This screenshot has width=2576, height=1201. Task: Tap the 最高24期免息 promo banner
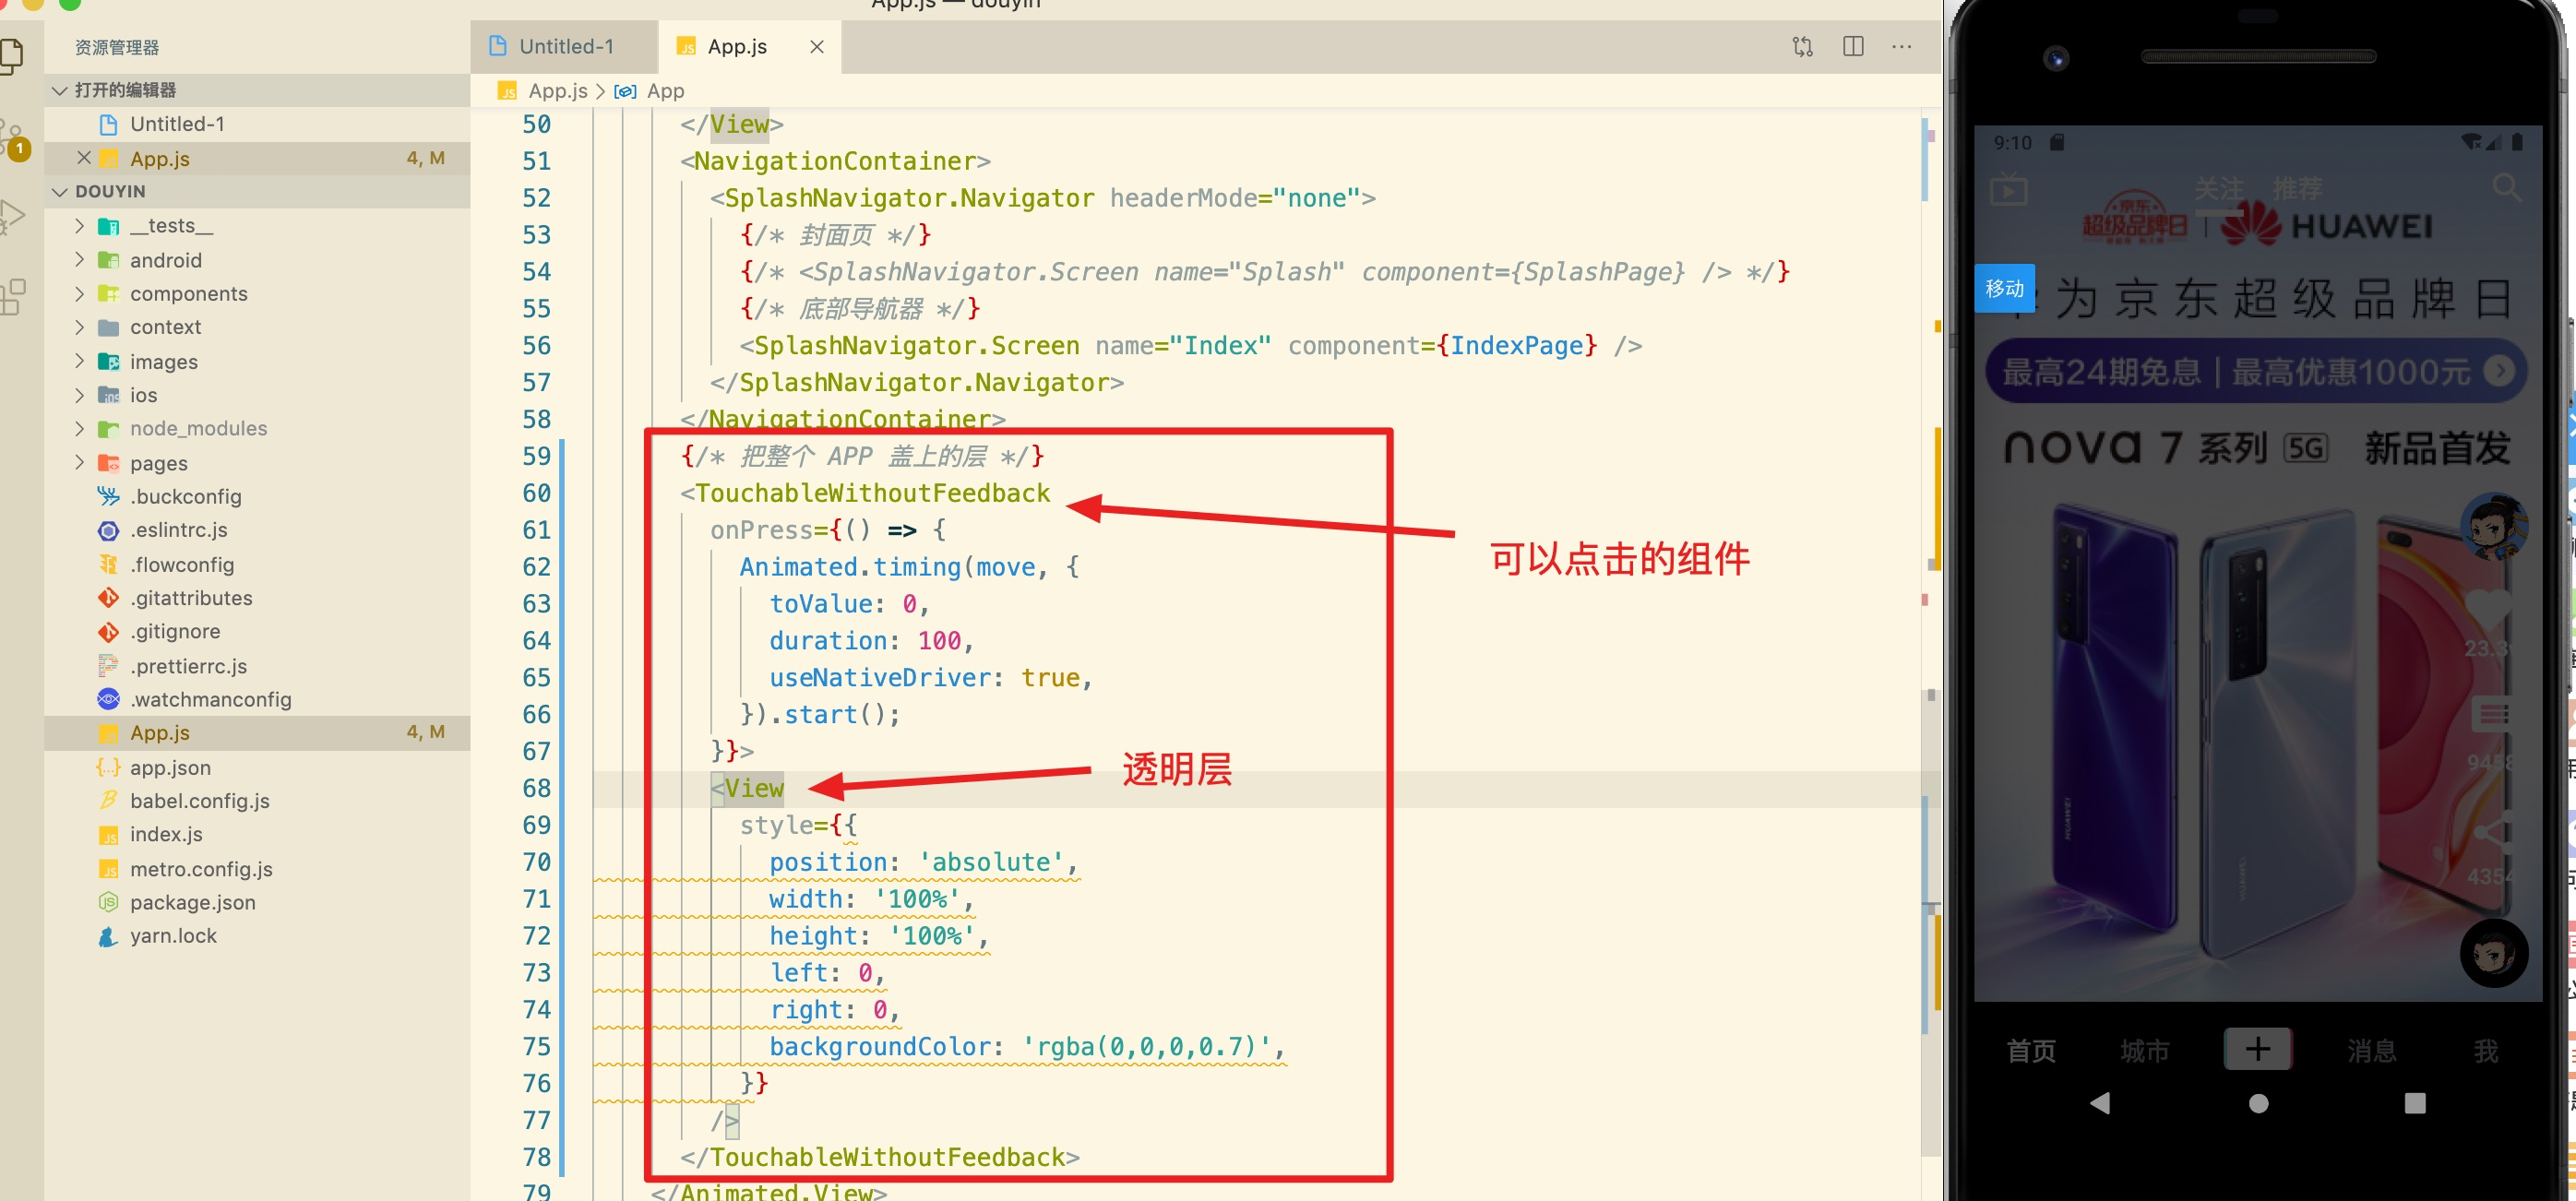pyautogui.click(x=2256, y=371)
